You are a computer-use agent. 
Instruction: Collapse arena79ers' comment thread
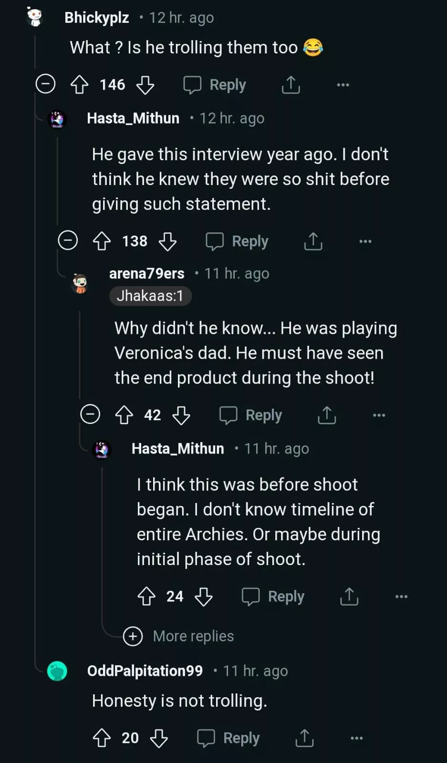(x=90, y=414)
